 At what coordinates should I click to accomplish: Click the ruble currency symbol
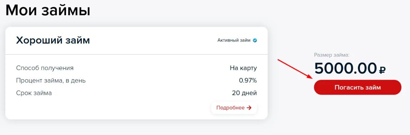point(382,69)
